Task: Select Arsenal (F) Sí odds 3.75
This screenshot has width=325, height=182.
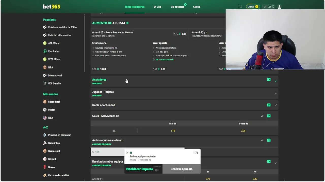Action: pos(208,179)
